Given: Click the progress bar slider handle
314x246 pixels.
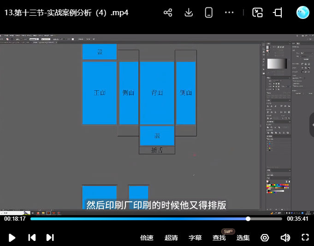Looking at the screenshot, I should [248, 219].
